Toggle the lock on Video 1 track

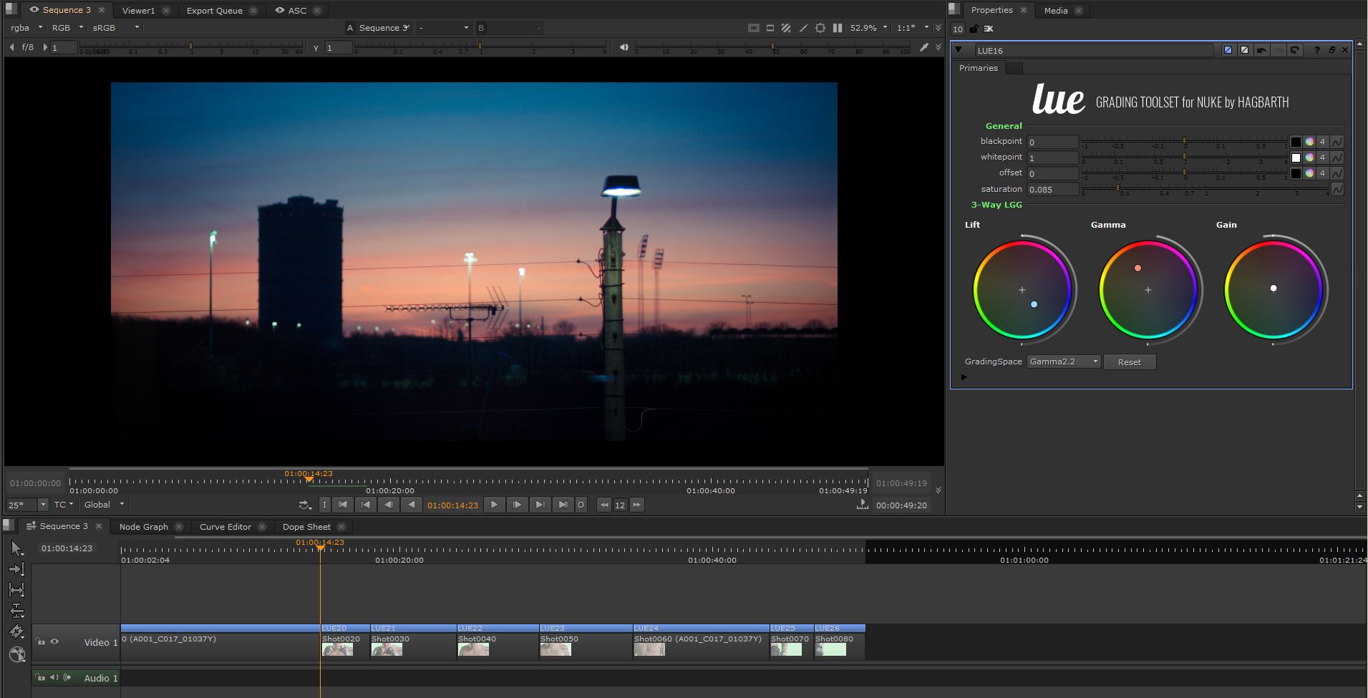(x=40, y=642)
